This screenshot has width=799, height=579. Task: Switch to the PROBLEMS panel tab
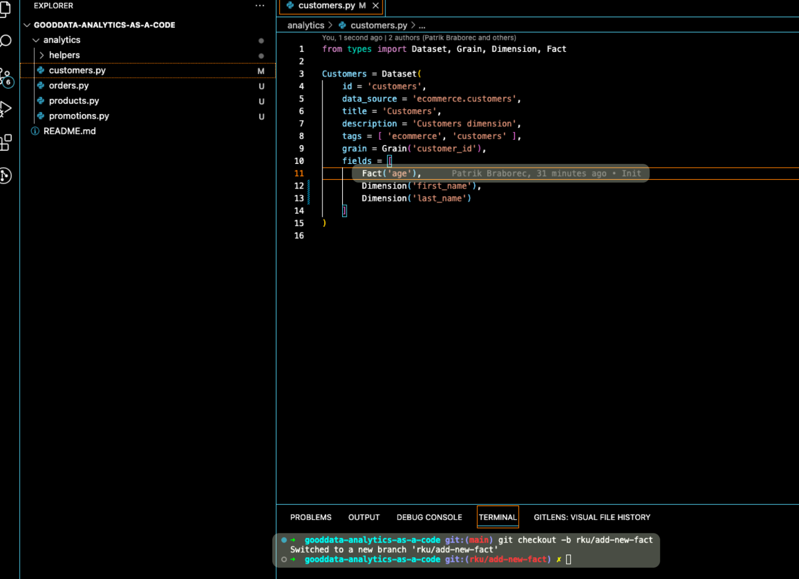[311, 517]
